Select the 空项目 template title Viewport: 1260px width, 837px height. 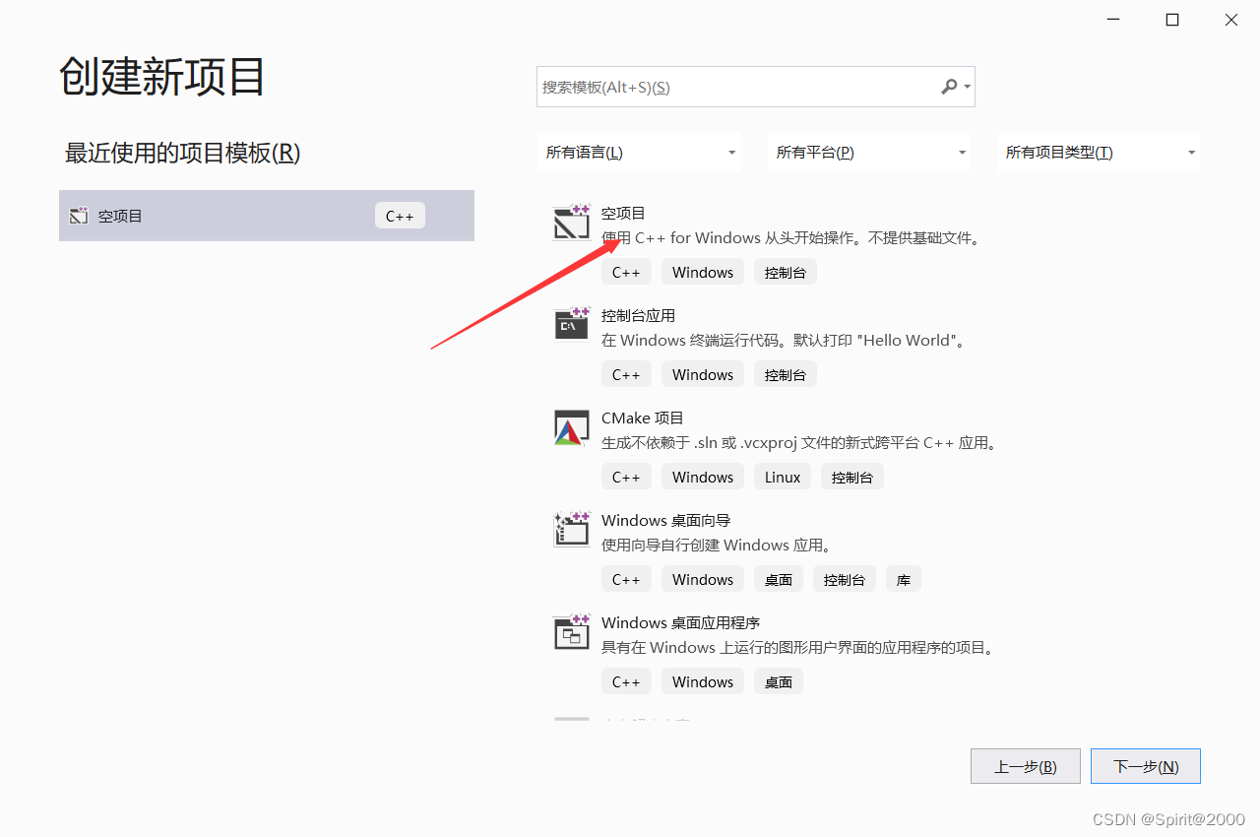(x=623, y=213)
